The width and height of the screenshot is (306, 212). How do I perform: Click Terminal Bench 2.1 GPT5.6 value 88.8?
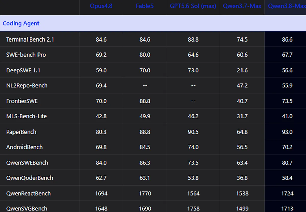tap(193, 39)
